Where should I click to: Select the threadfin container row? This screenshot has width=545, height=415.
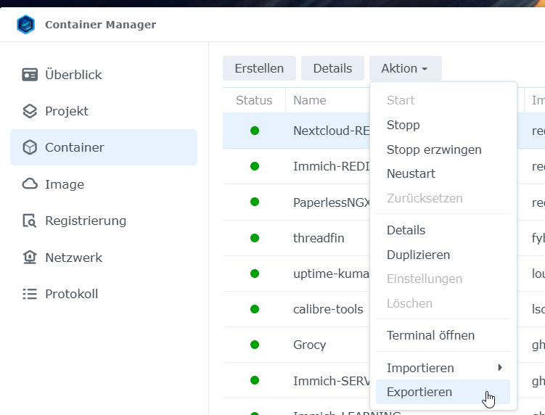point(319,238)
